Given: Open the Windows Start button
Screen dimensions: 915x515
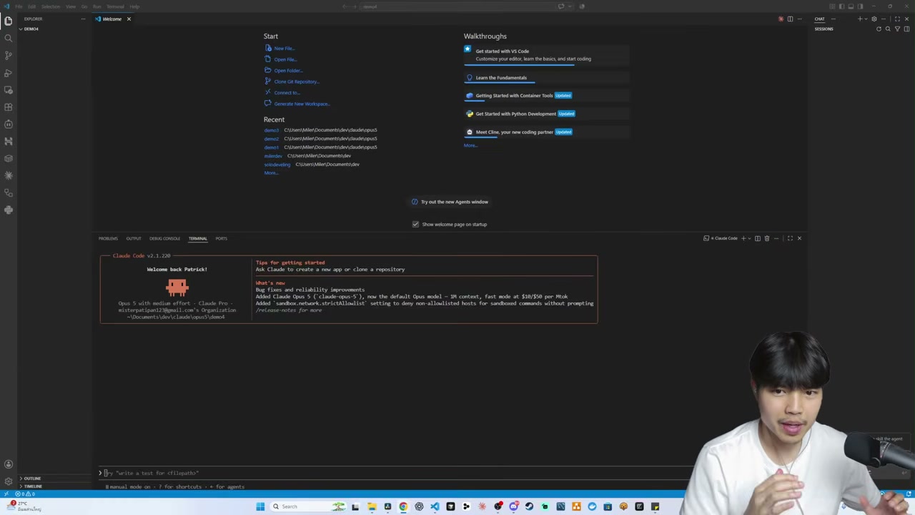Looking at the screenshot, I should (260, 506).
